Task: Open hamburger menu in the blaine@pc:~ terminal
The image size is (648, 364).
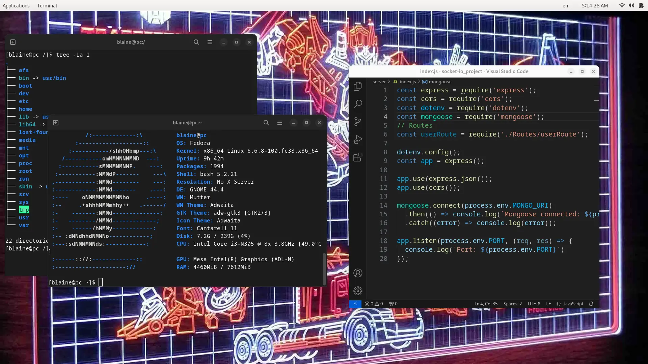Action: 280,123
